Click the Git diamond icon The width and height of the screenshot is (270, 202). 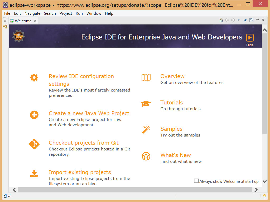[x=34, y=144]
